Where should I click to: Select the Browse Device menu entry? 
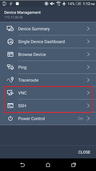(48, 54)
